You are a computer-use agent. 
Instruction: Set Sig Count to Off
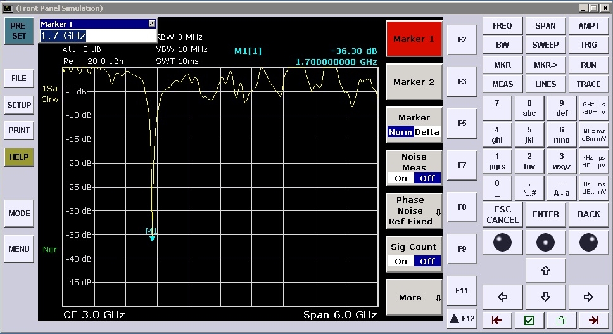tap(427, 261)
